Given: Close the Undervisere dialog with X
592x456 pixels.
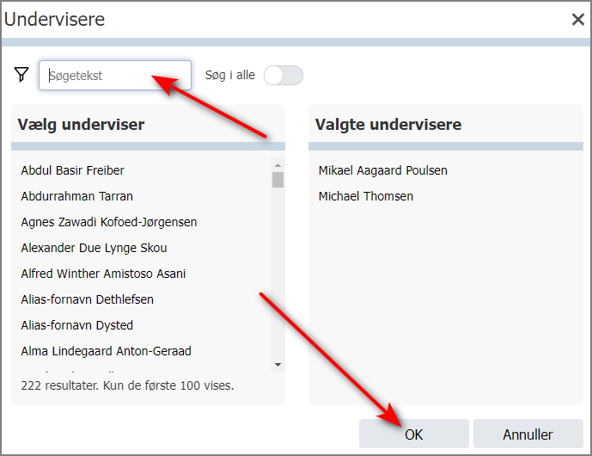Looking at the screenshot, I should pos(578,20).
